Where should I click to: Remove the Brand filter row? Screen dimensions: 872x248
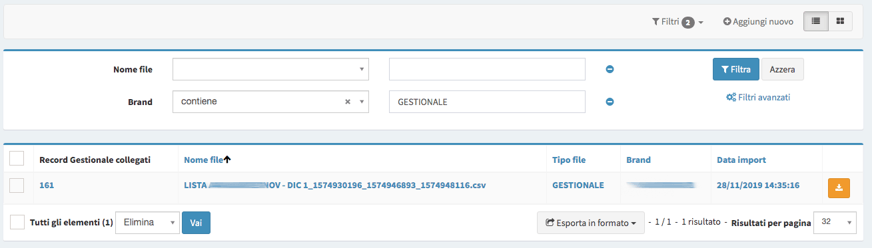tap(610, 102)
